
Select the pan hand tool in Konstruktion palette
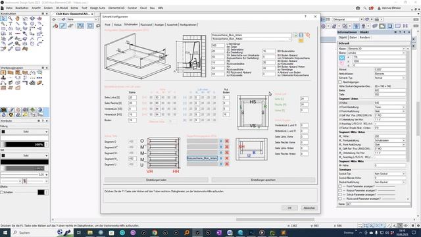coord(18,18)
